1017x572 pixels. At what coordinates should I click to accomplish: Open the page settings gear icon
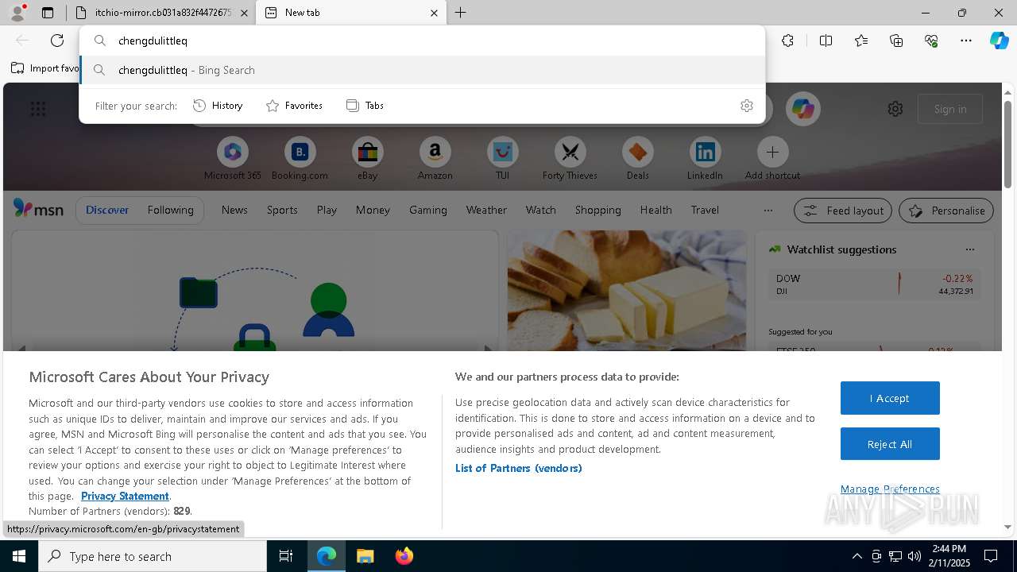895,109
